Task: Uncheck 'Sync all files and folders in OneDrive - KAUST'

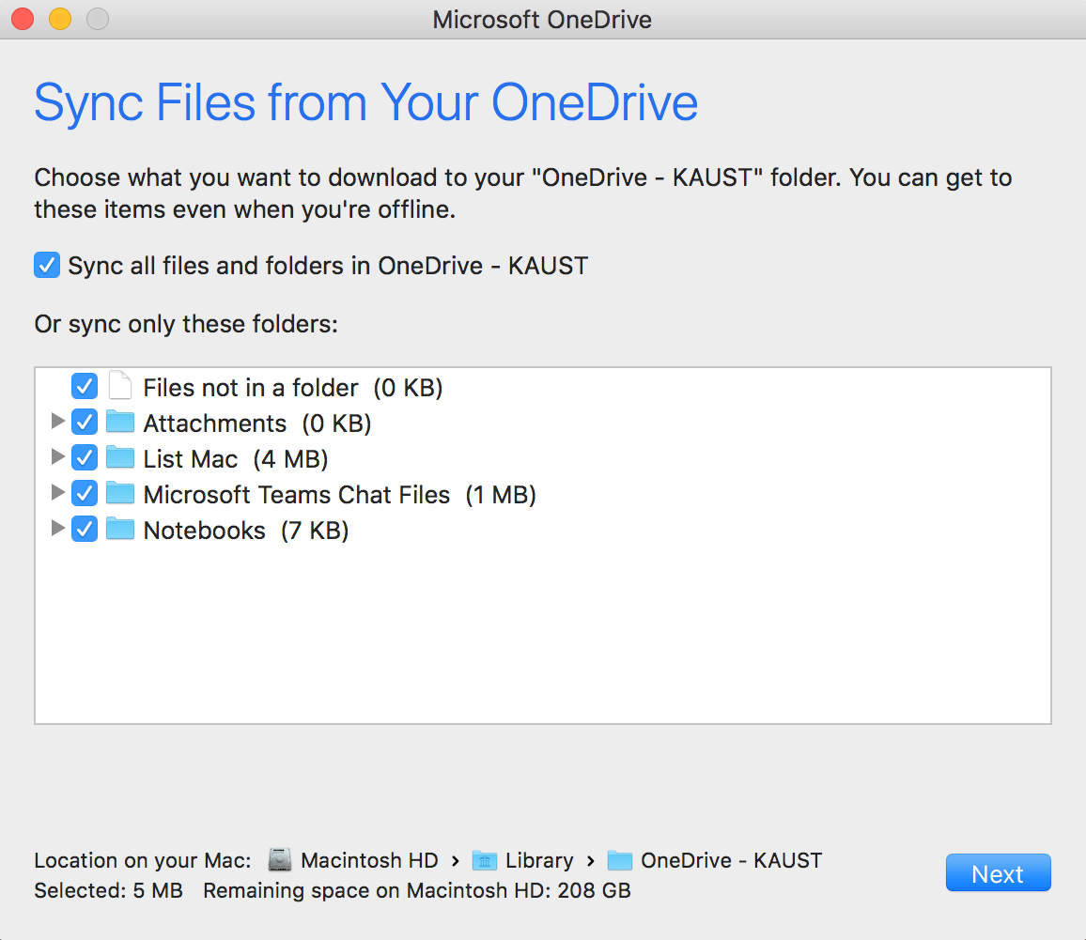Action: coord(47,265)
